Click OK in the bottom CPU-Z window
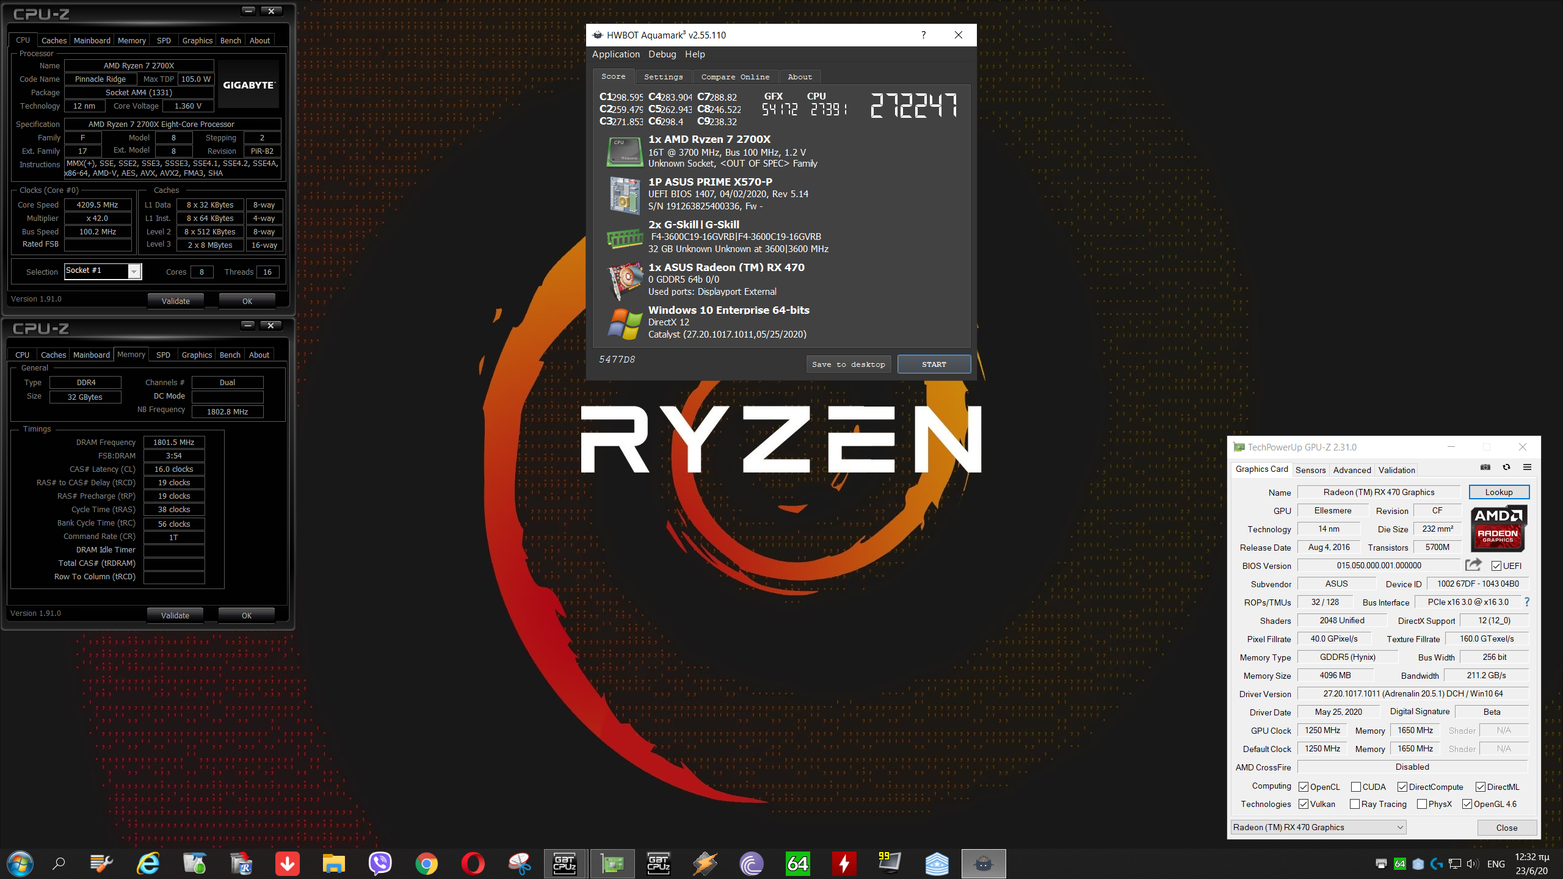The width and height of the screenshot is (1563, 879). [246, 615]
